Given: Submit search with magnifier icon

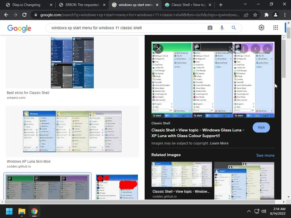Looking at the screenshot, I should pyautogui.click(x=234, y=28).
